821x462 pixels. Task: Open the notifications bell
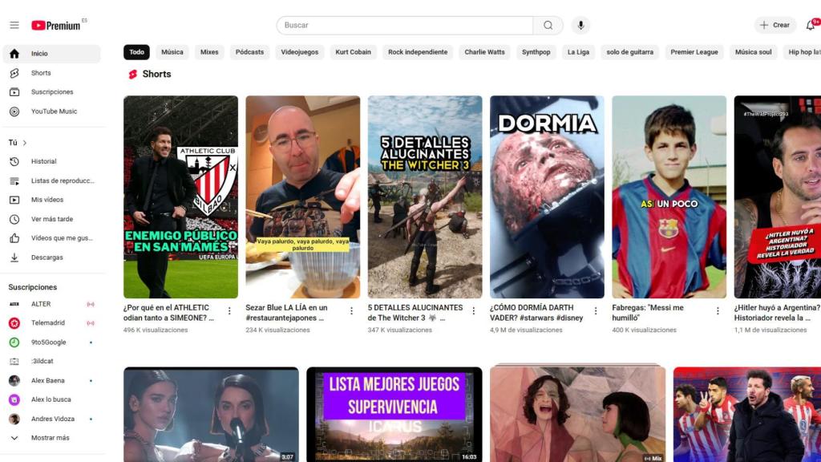tap(810, 25)
